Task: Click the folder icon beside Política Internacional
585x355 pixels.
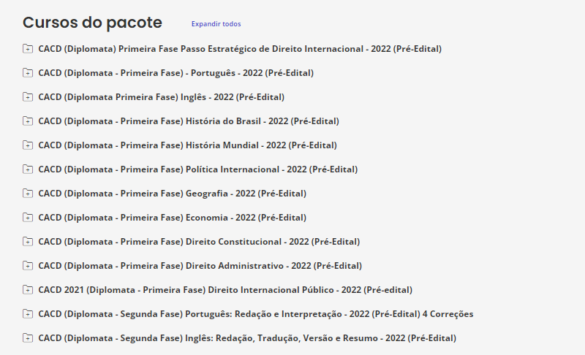Action: (28, 169)
